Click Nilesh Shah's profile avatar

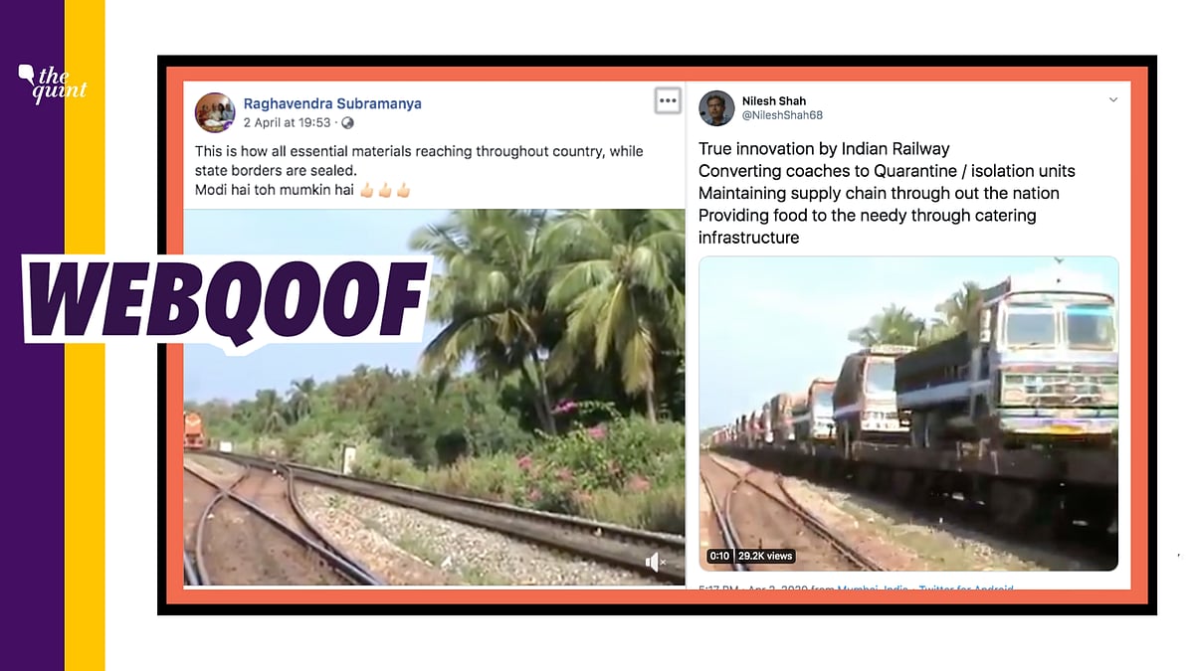coord(716,107)
